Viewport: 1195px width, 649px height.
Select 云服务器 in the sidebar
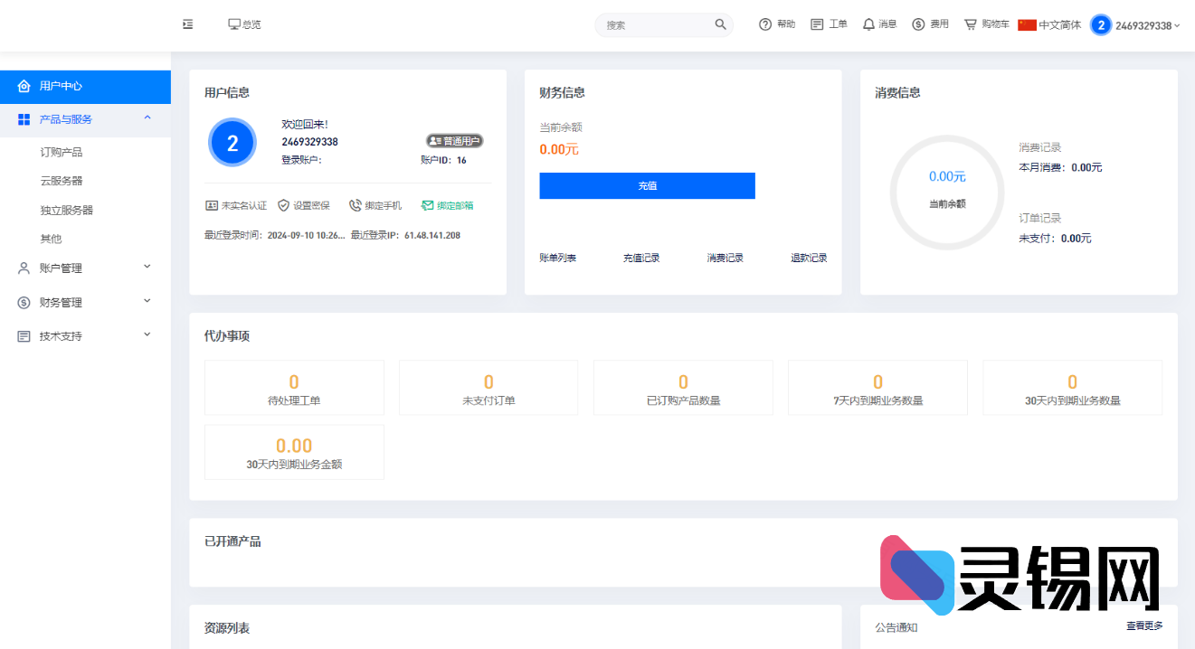(x=62, y=181)
